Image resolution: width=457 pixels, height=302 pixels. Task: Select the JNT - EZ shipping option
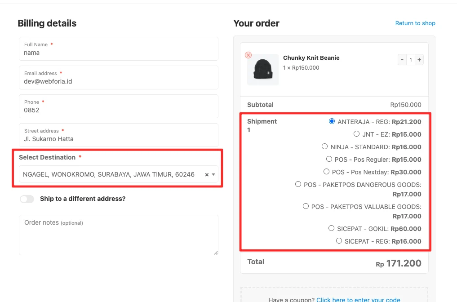[x=356, y=134]
